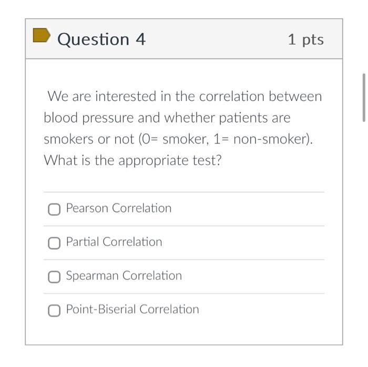Screen dimensions: 368x367
Task: Select the Pearson Correlation checkbox
Action: point(54,210)
